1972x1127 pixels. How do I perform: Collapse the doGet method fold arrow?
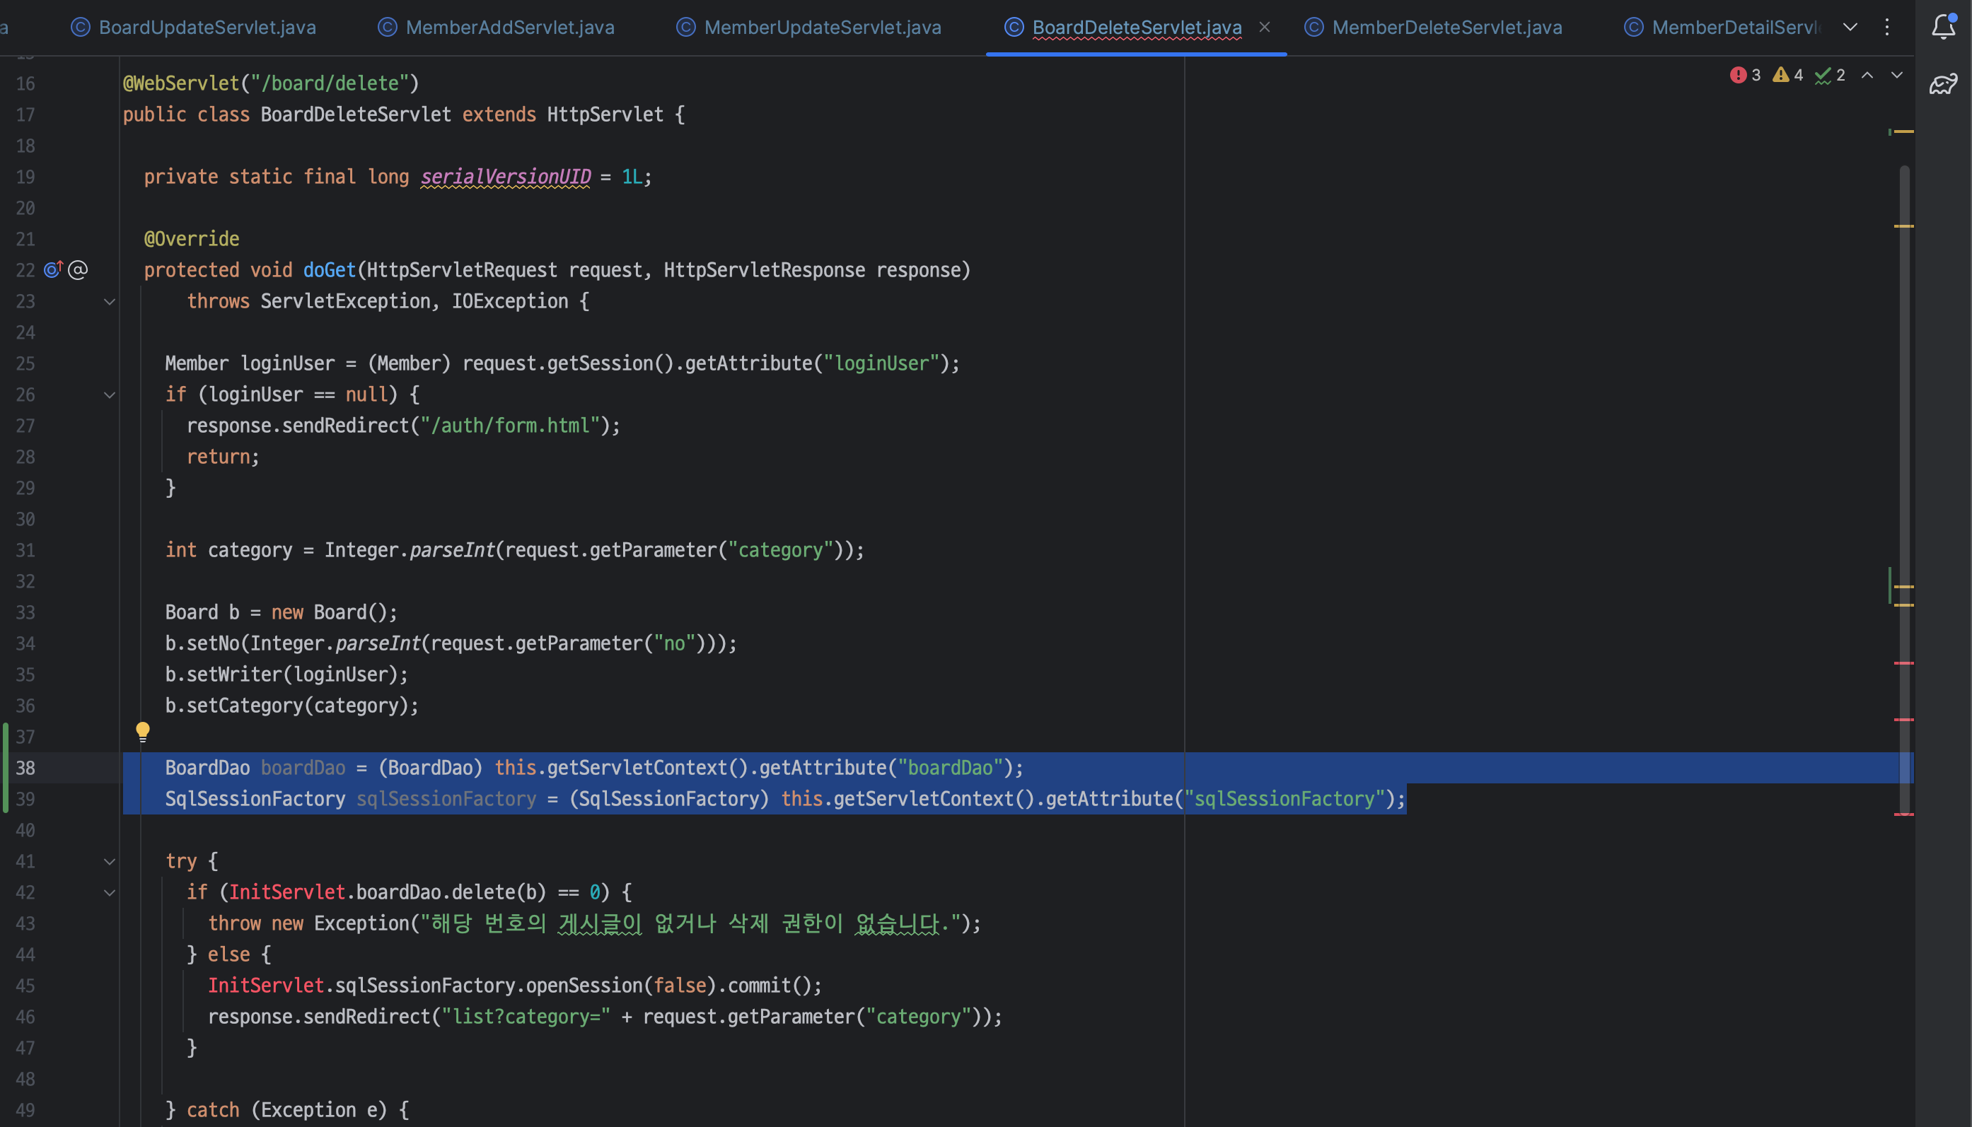coord(109,301)
